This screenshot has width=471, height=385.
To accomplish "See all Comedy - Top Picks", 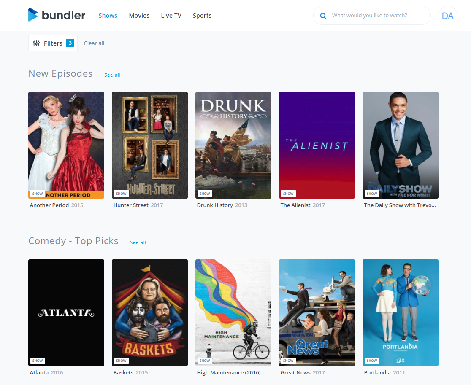I will tap(138, 242).
